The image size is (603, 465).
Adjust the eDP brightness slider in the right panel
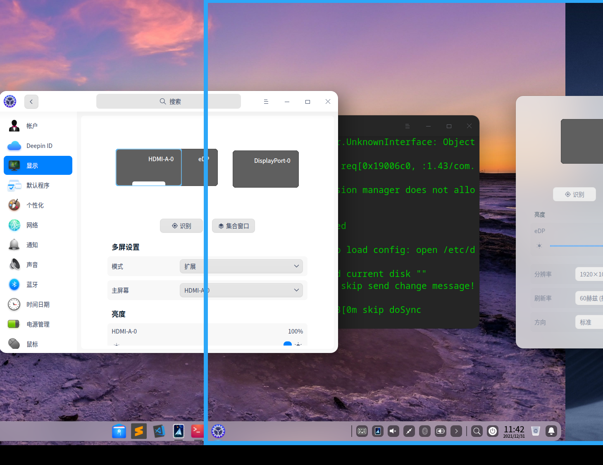tap(576, 246)
